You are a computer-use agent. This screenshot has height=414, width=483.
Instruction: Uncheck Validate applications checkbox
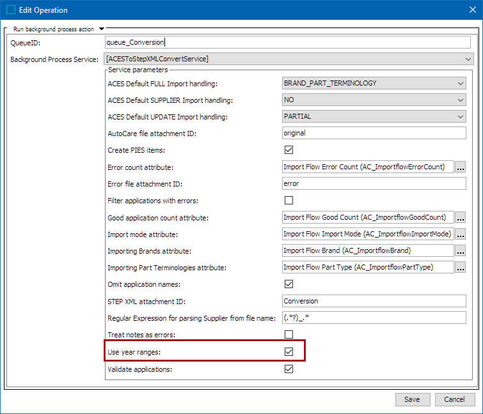289,369
